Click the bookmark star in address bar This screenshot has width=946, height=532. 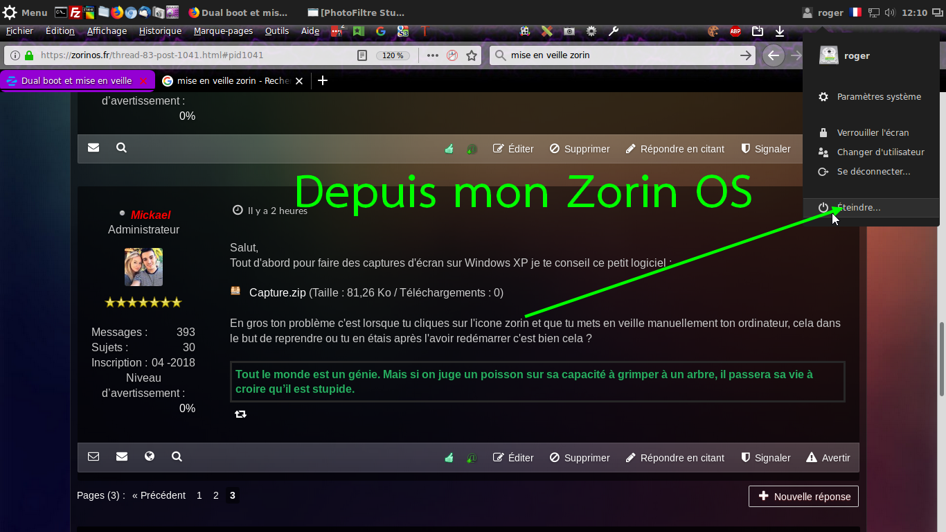click(472, 55)
